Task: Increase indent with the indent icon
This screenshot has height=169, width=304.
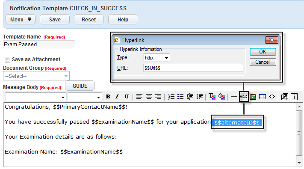Action: click(199, 96)
